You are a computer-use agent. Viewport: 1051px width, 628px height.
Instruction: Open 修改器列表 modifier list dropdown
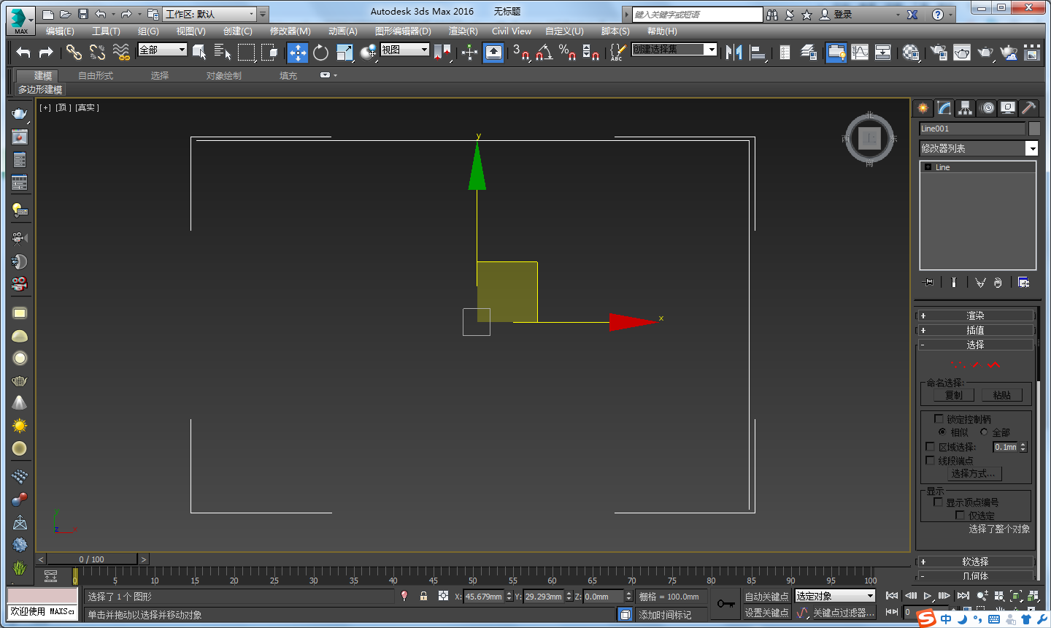pos(979,148)
